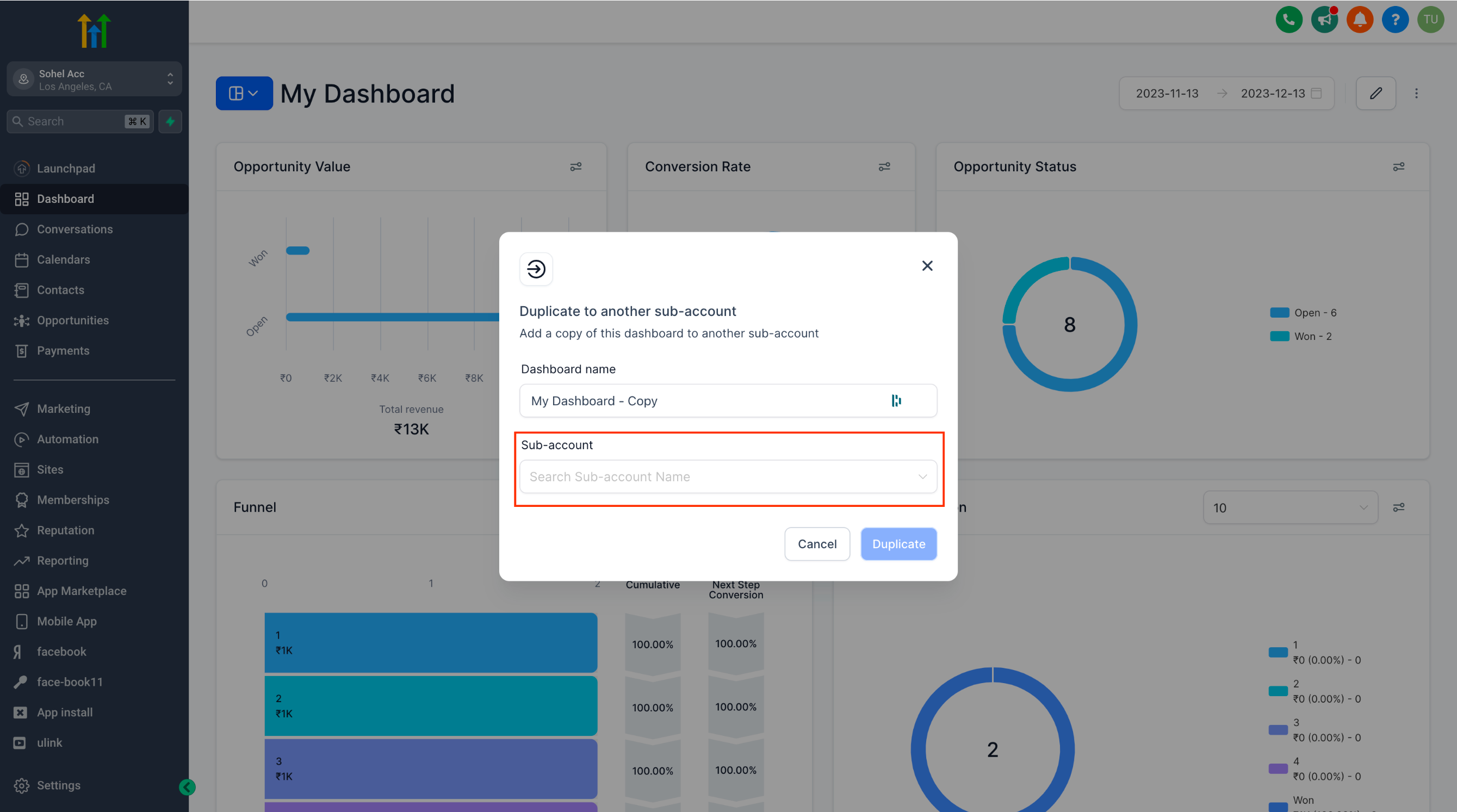The width and height of the screenshot is (1457, 812).
Task: Open the three-dot dashboard options menu
Action: [1416, 94]
